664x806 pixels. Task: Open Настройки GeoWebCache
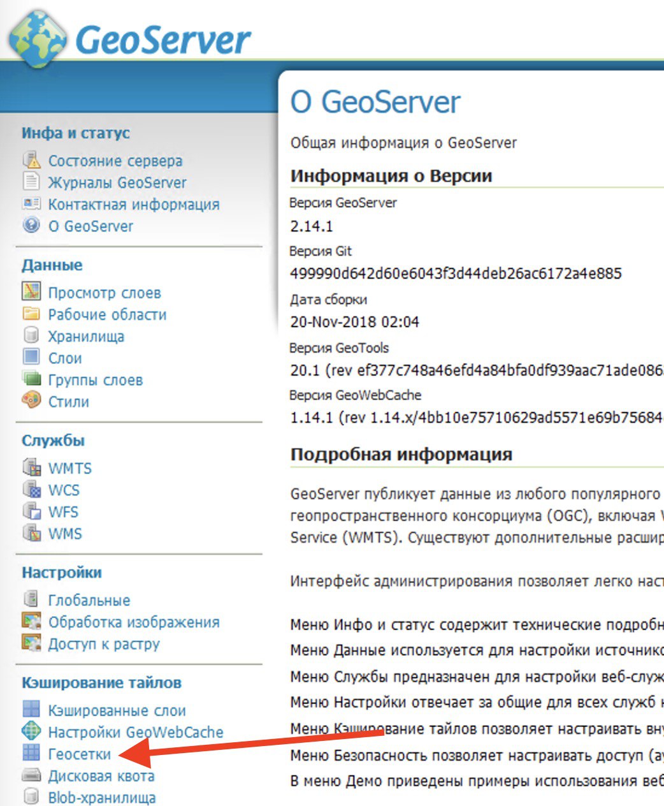(136, 732)
